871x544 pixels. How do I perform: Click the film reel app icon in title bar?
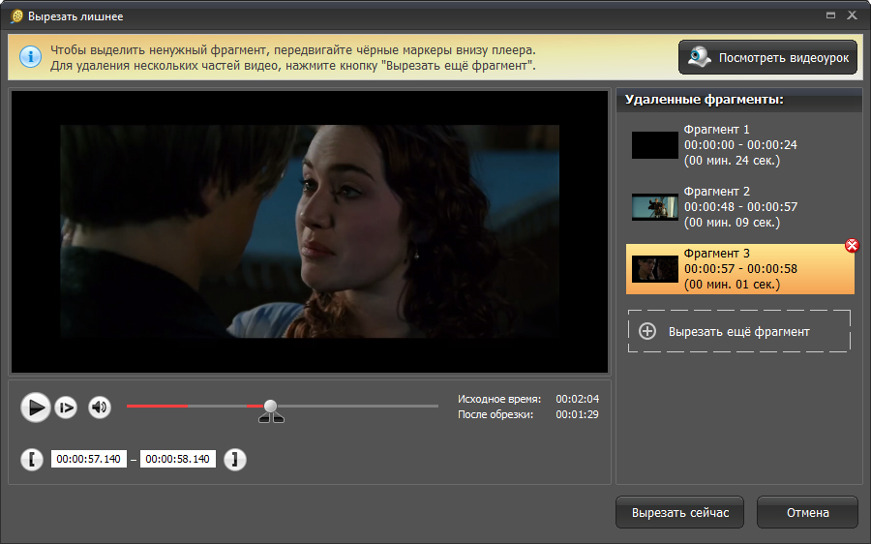coord(16,15)
